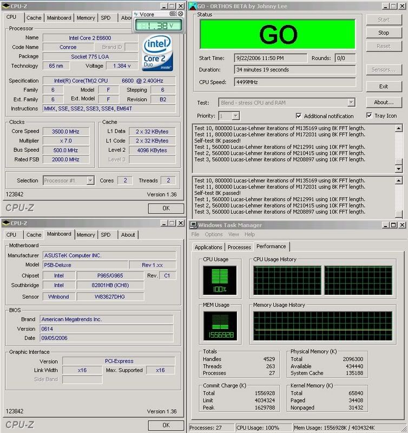Minimize the ORTHOS window
This screenshot has width=408, height=433.
(386, 6)
